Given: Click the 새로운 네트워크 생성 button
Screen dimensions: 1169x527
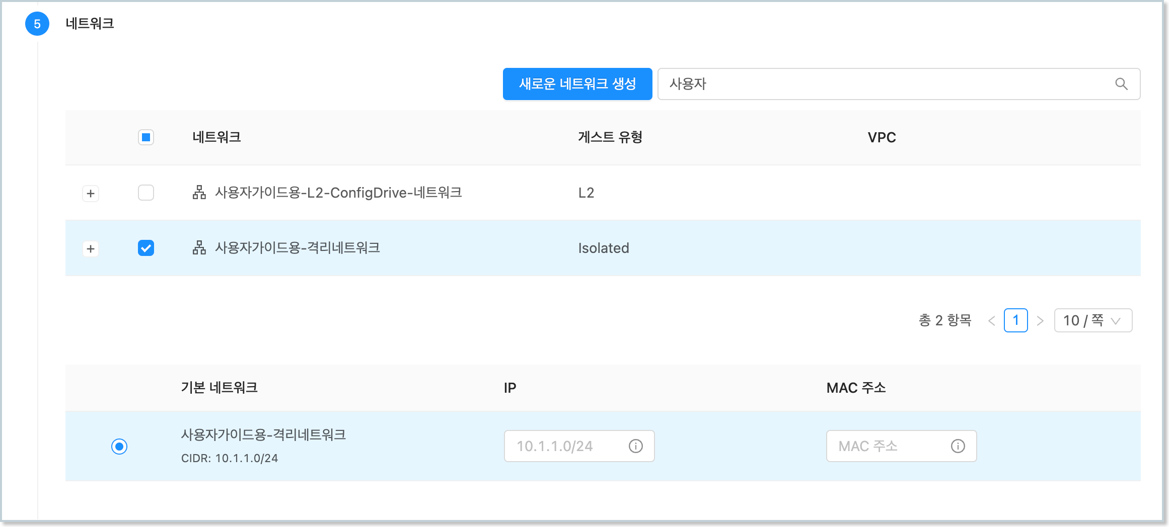Looking at the screenshot, I should tap(577, 84).
